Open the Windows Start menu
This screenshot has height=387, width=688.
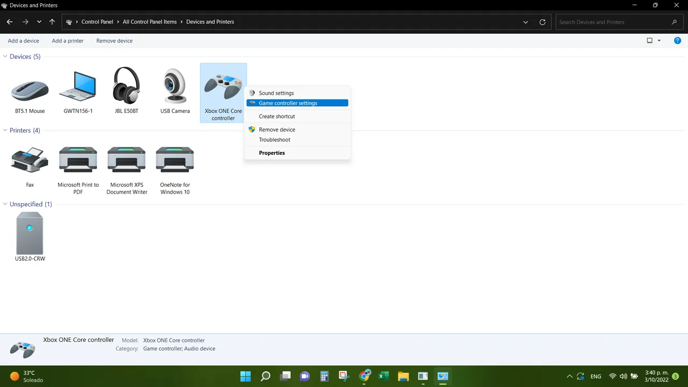246,376
